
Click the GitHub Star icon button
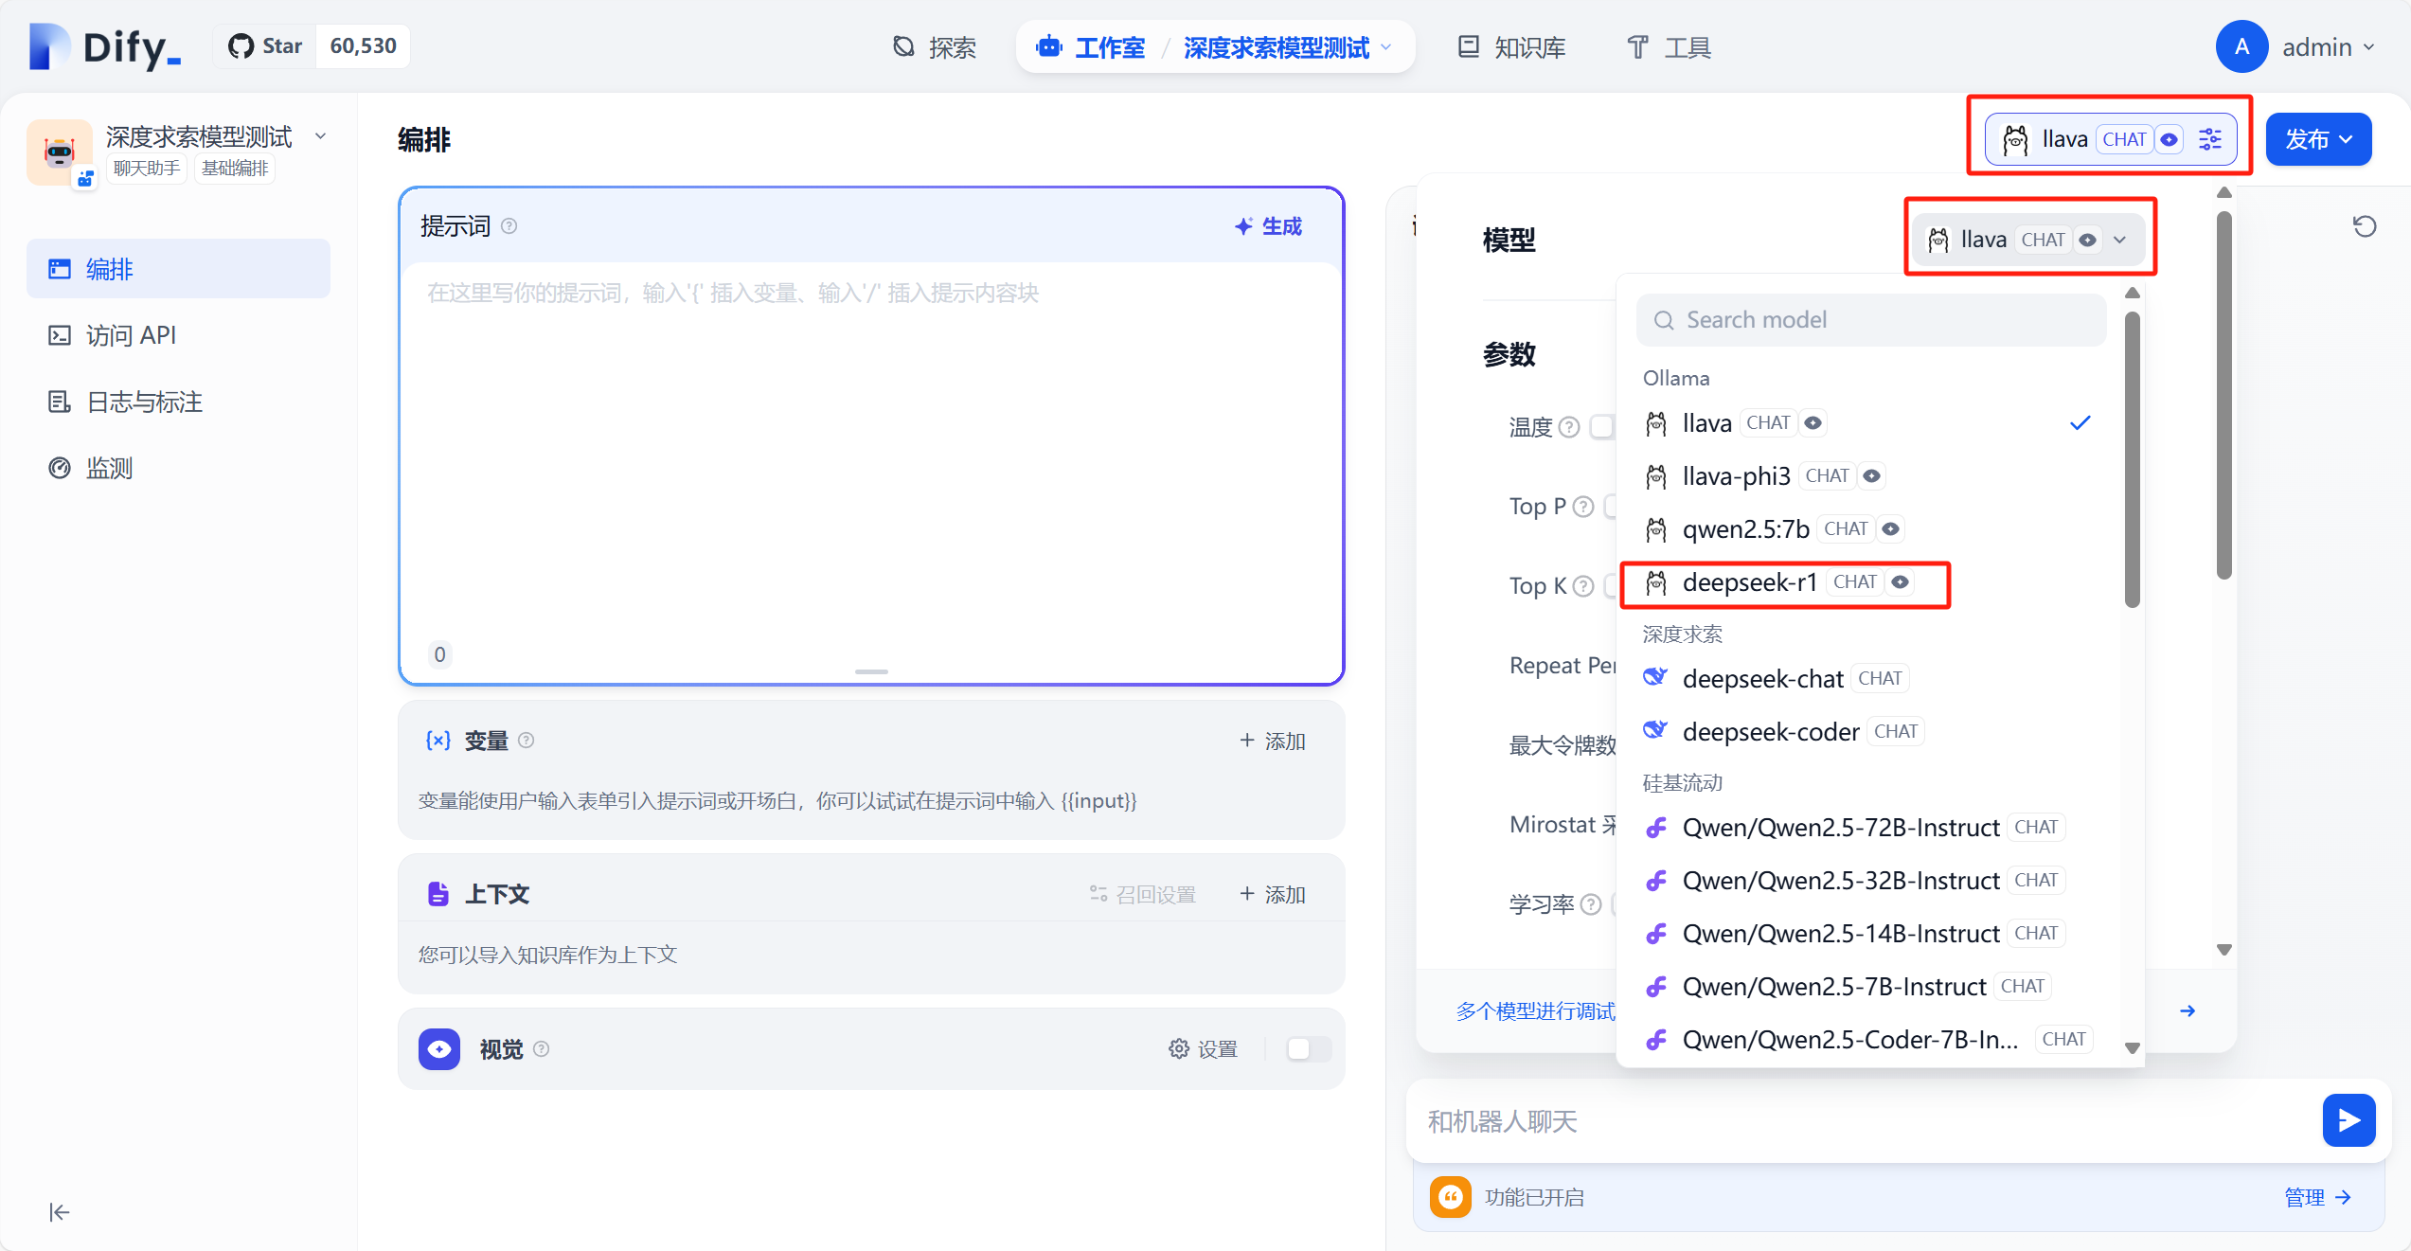[265, 46]
